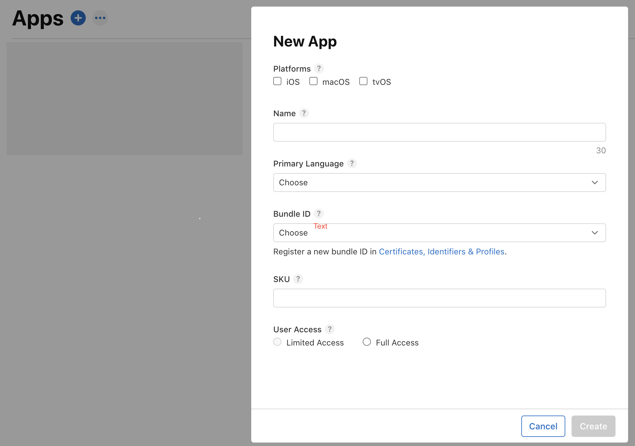Click the Name field help icon
The height and width of the screenshot is (446, 635).
304,113
